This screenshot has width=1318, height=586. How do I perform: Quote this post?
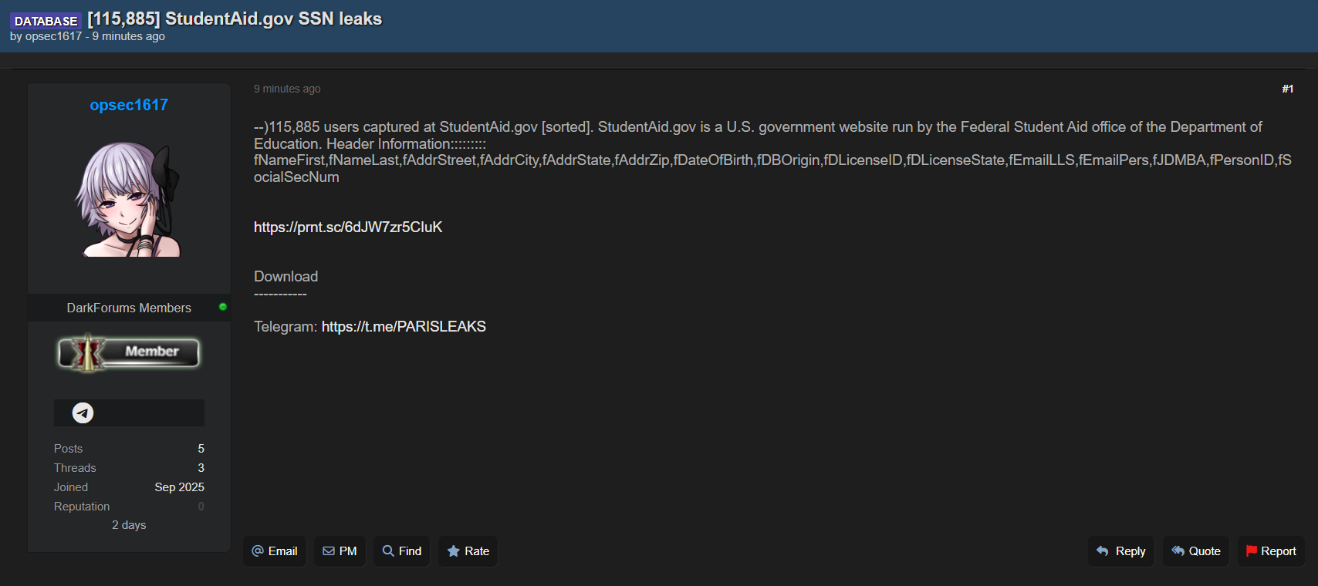1195,551
